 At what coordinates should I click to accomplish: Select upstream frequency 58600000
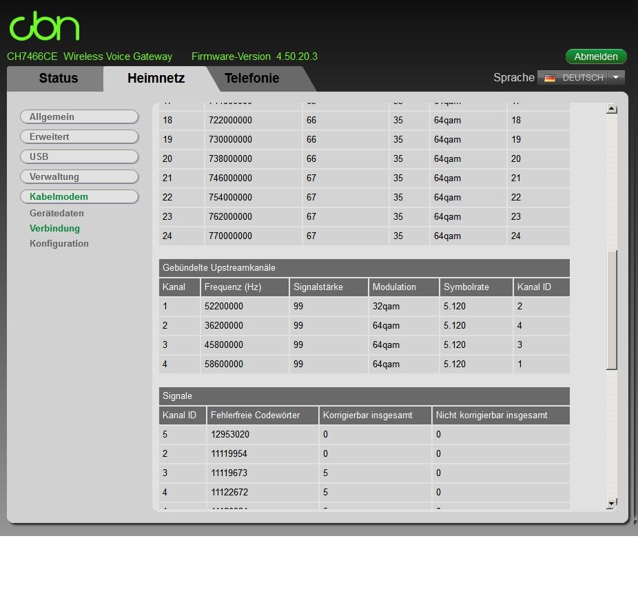(245, 364)
